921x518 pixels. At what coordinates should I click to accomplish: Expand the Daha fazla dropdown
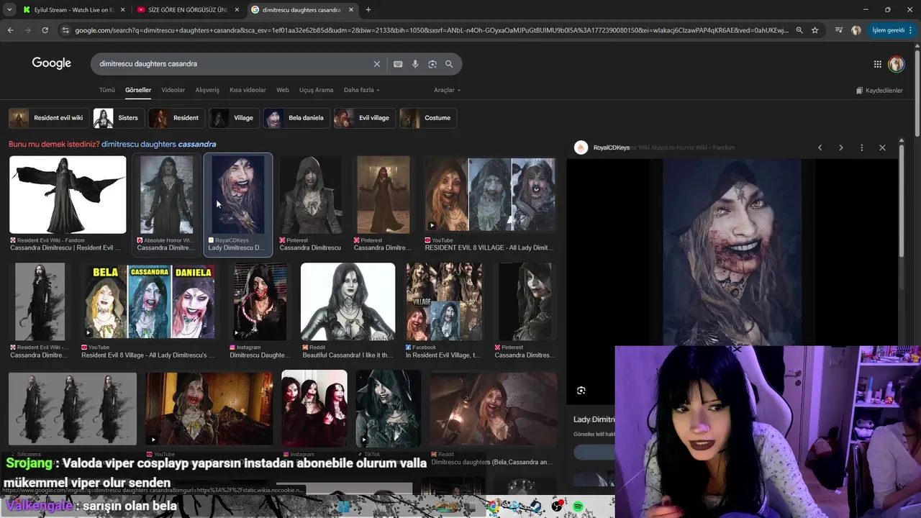point(361,90)
